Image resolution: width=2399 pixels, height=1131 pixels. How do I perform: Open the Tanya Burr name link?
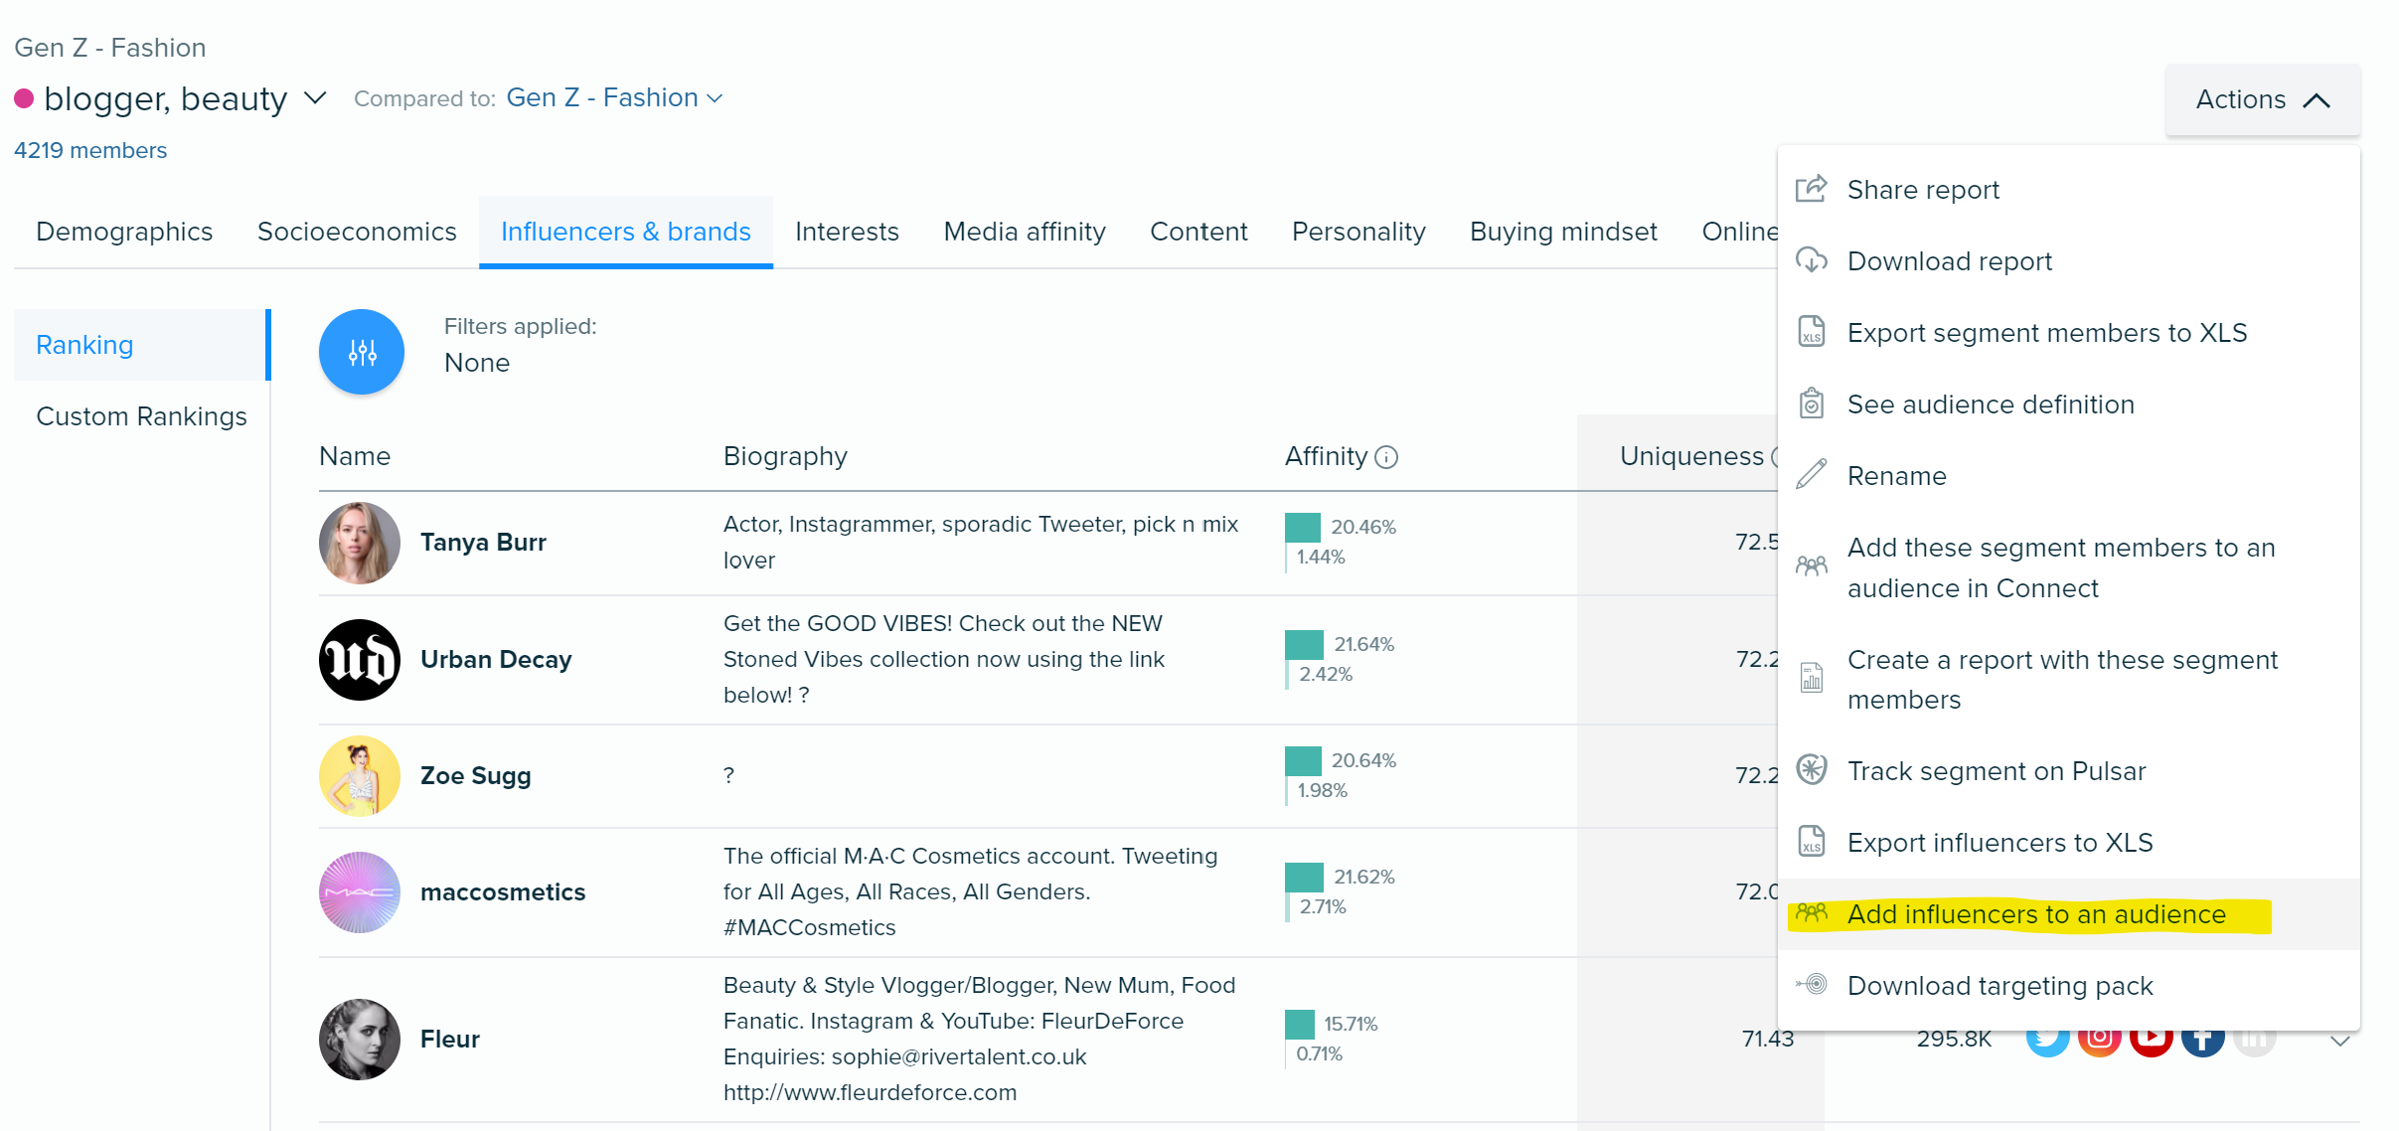(483, 542)
